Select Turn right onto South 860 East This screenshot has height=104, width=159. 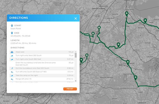click(x=42, y=59)
